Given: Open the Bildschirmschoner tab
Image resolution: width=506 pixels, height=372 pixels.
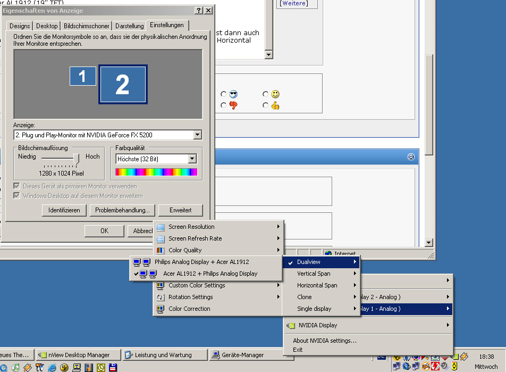Looking at the screenshot, I should coord(87,26).
